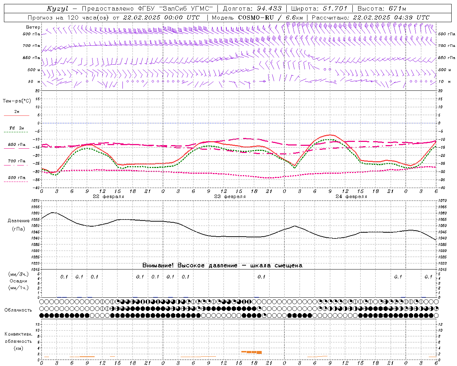The width and height of the screenshot is (457, 366).
Task: Click the Тем-ра(°C) axis title
Action: point(17,101)
